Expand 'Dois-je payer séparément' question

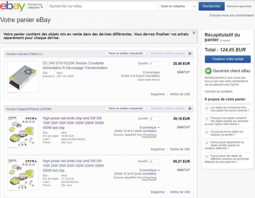(x=207, y=143)
